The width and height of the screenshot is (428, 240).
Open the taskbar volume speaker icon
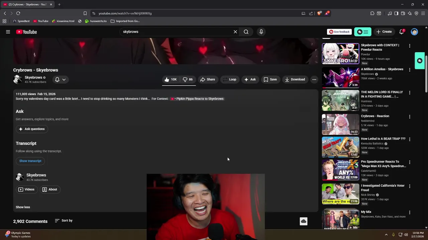[406, 235]
